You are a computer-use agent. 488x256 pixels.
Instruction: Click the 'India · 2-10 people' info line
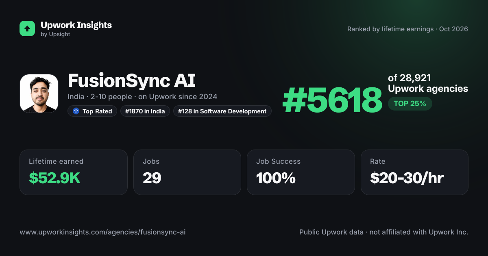[142, 97]
